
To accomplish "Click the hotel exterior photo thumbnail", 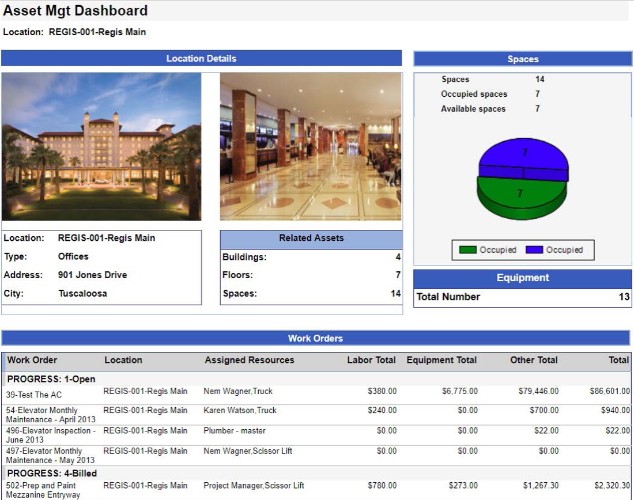I will tap(101, 146).
